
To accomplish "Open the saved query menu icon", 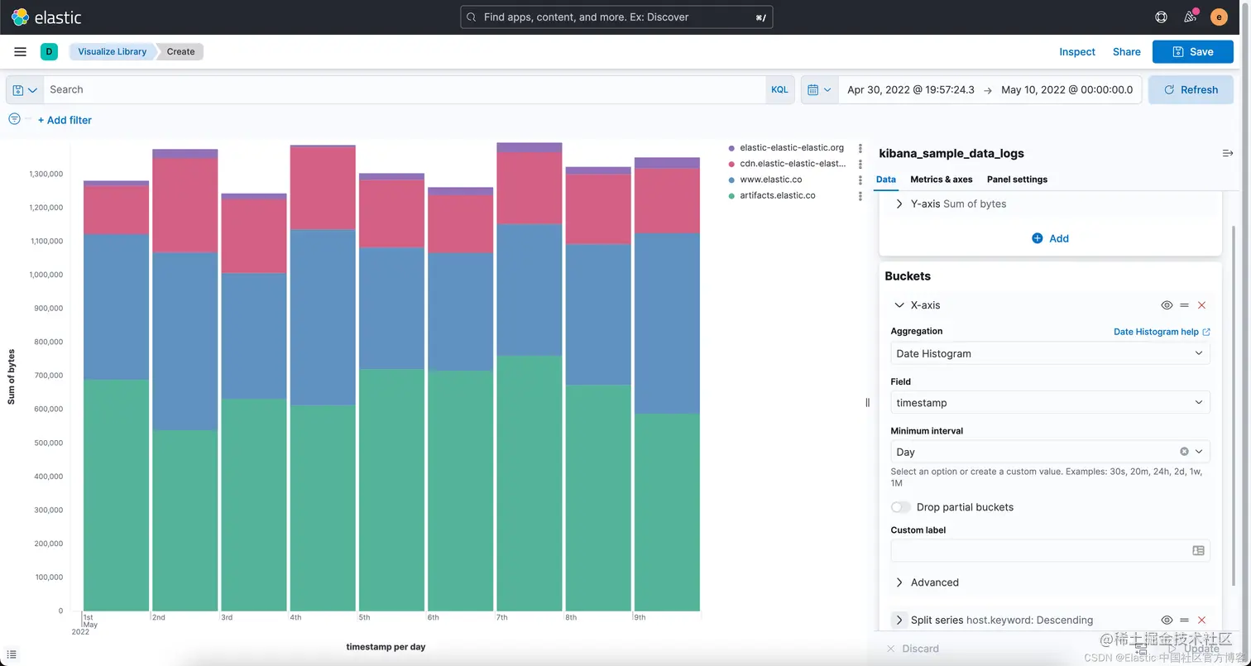I will click(x=25, y=89).
